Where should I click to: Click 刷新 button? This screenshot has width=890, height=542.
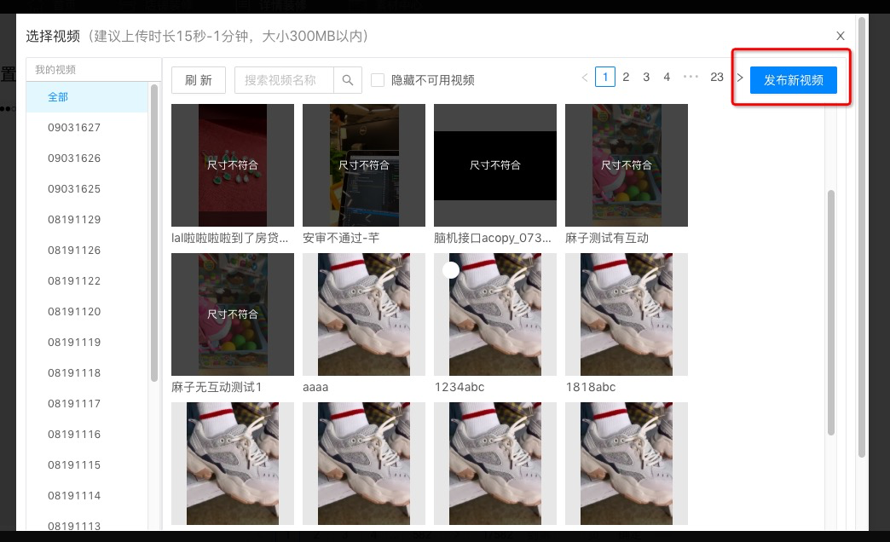[199, 80]
